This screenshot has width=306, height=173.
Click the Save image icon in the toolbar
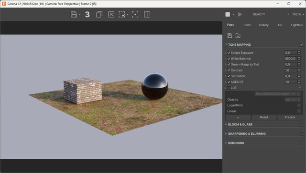point(74,14)
